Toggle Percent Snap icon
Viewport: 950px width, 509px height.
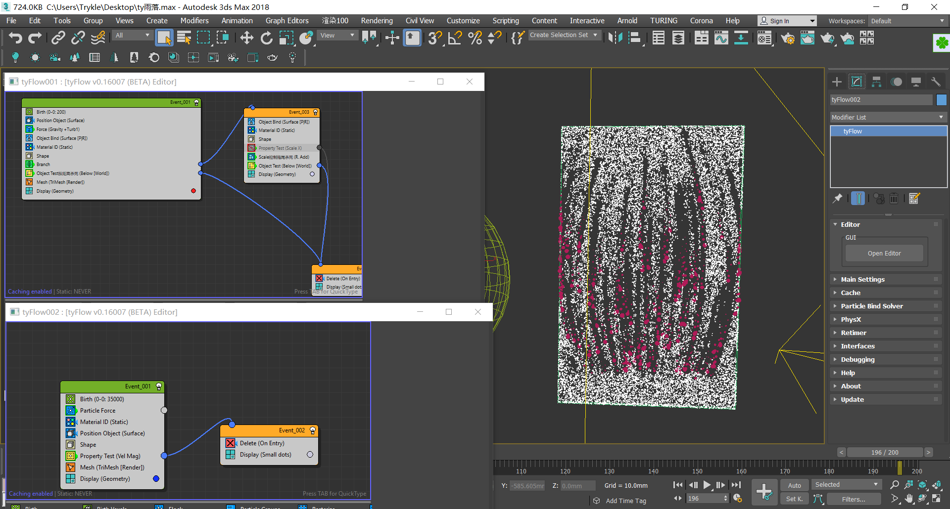click(475, 38)
